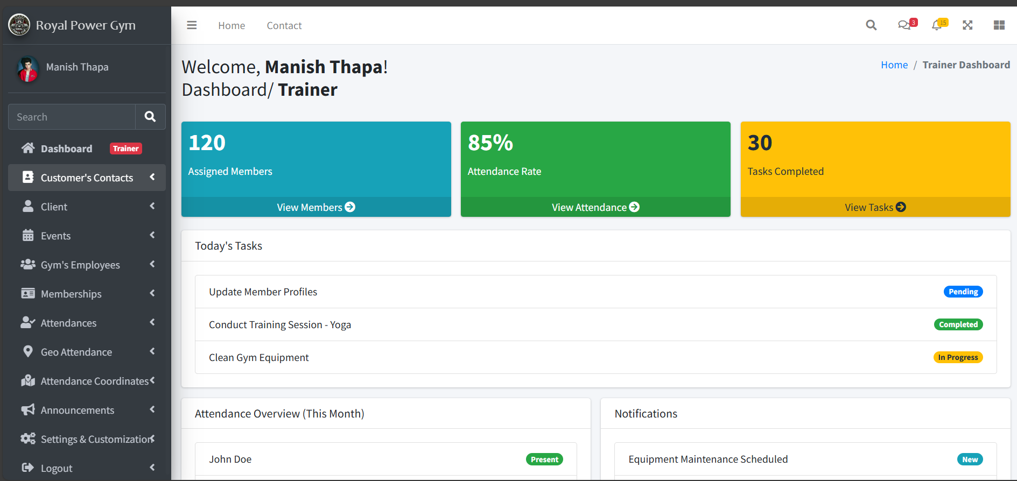Toggle the sidebar with the hamburger icon
Screen dimensions: 1017x481
click(x=192, y=25)
